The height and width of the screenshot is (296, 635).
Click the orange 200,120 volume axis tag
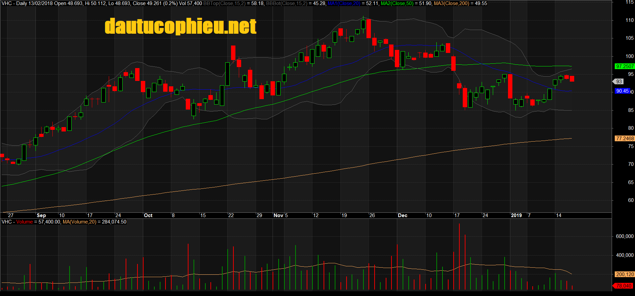(625, 274)
